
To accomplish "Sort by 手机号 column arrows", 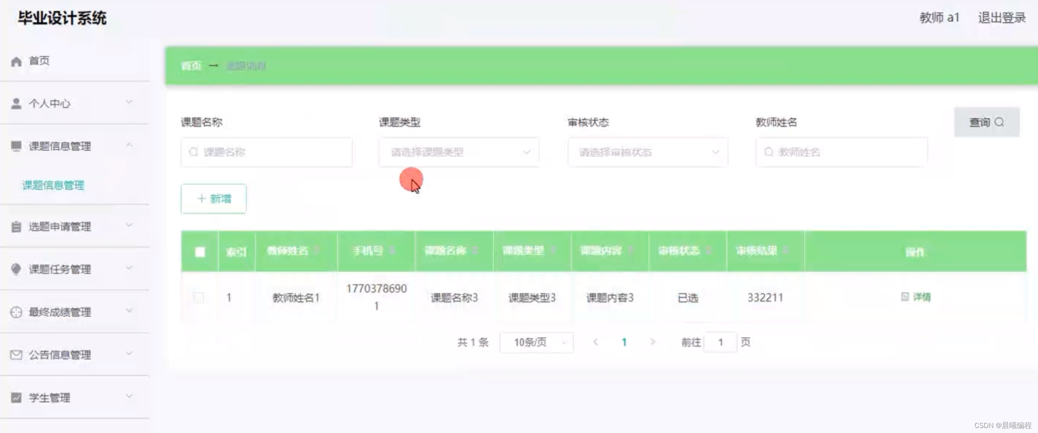I will point(392,251).
